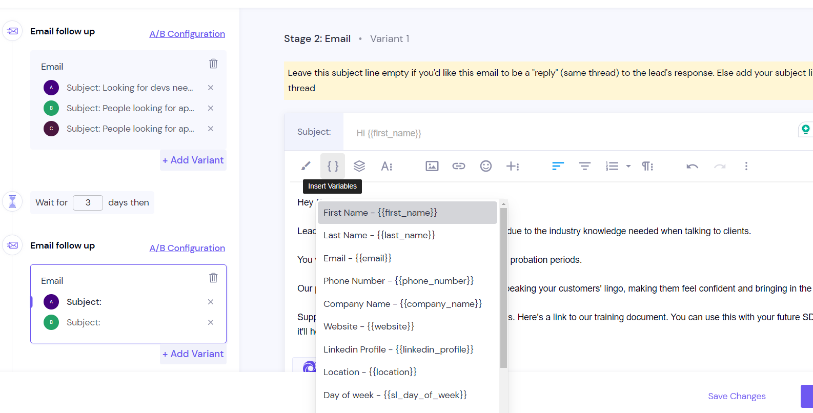Remove variant B of second email
The image size is (813, 413).
click(211, 322)
